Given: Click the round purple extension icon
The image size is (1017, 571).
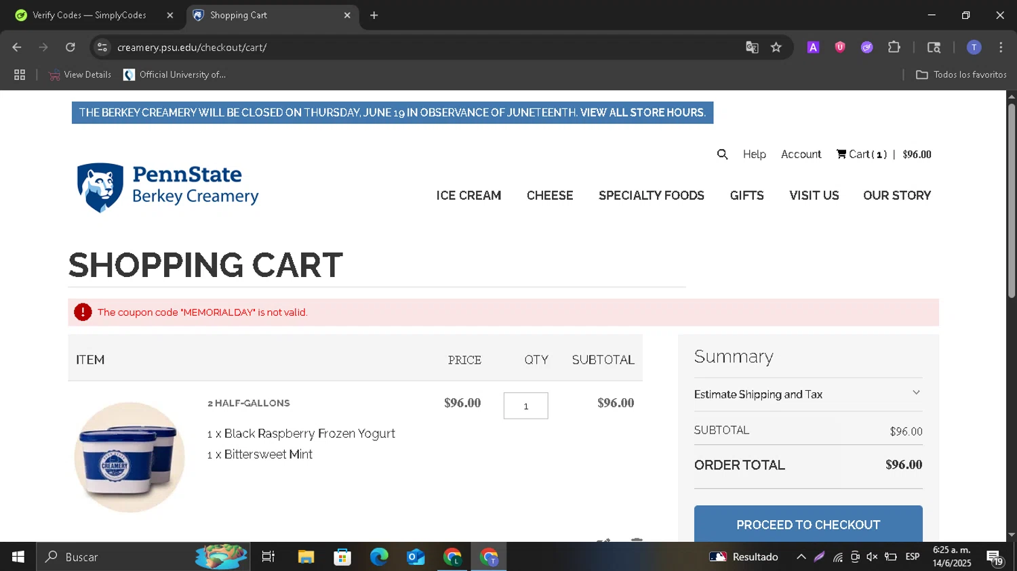Looking at the screenshot, I should tap(867, 47).
